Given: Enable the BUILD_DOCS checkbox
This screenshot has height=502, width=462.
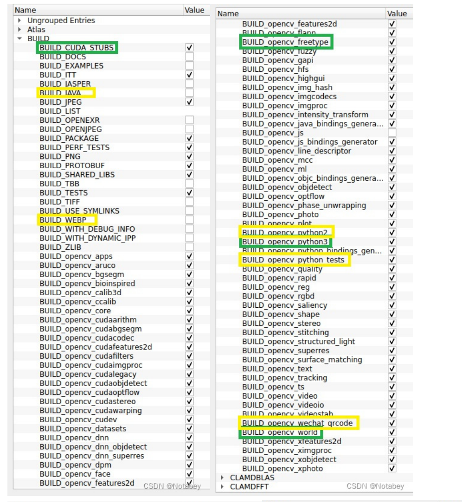Looking at the screenshot, I should 189,57.
